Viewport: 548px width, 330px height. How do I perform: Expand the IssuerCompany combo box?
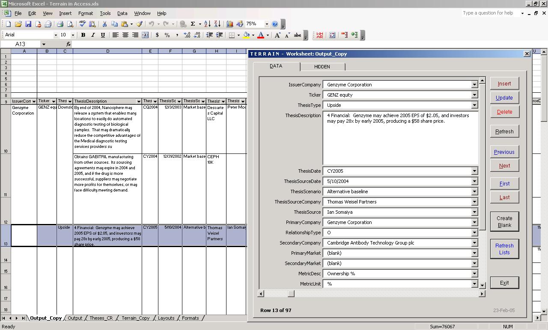click(474, 85)
